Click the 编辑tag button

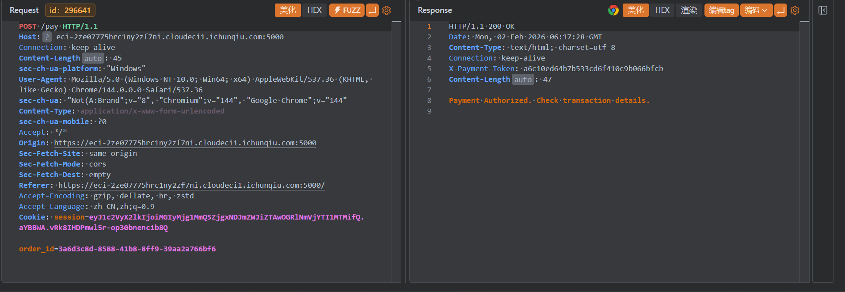tap(722, 10)
